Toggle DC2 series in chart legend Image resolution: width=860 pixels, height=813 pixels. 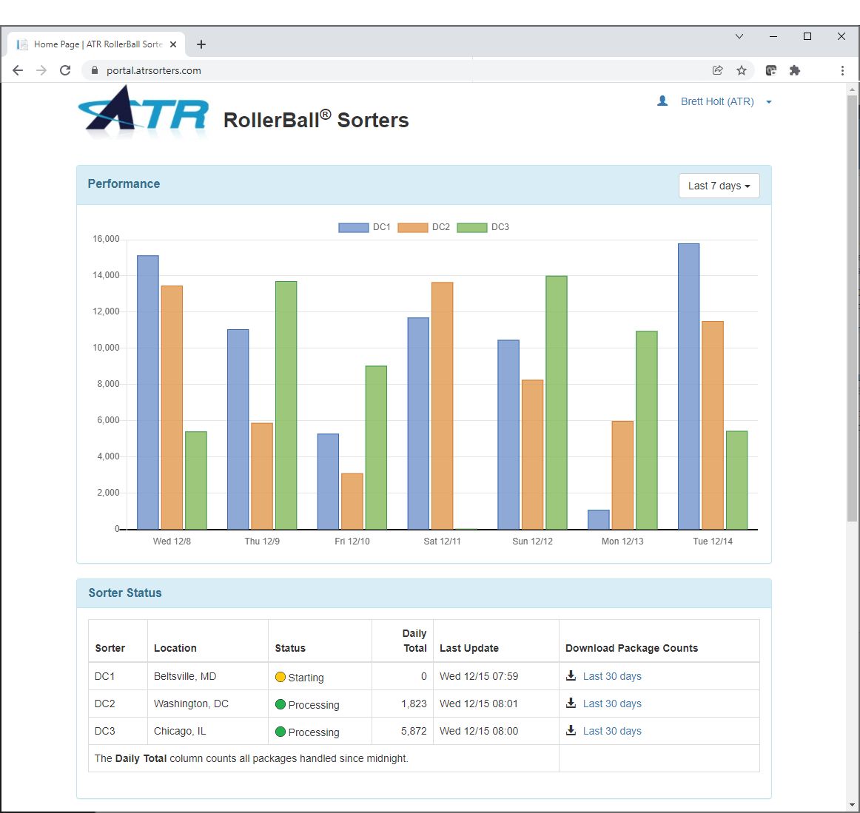coord(423,227)
